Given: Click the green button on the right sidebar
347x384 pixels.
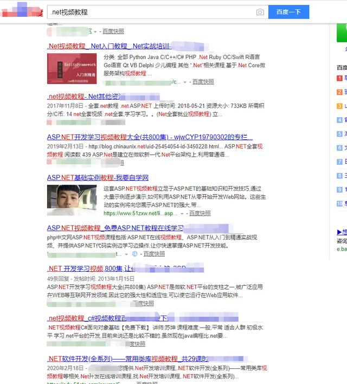Looking at the screenshot, I should 342,33.
